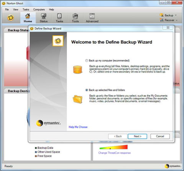Click the Other Used Space legend label

(49, 152)
